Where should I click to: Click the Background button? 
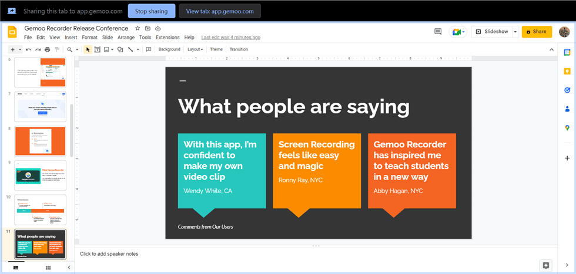pyautogui.click(x=169, y=49)
